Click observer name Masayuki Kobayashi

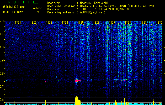94,3
